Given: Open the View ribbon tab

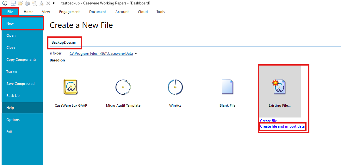Looking at the screenshot, I should click(46, 12).
